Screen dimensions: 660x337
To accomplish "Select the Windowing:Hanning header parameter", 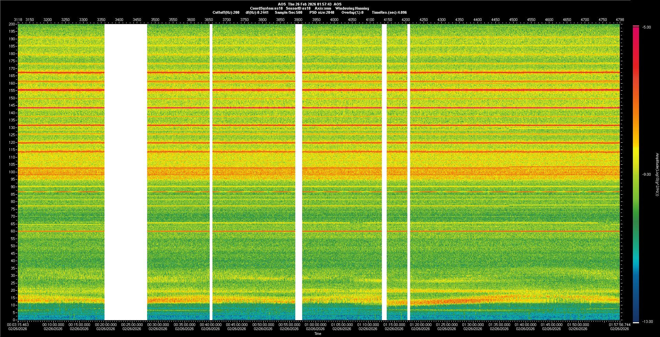I will click(352, 8).
